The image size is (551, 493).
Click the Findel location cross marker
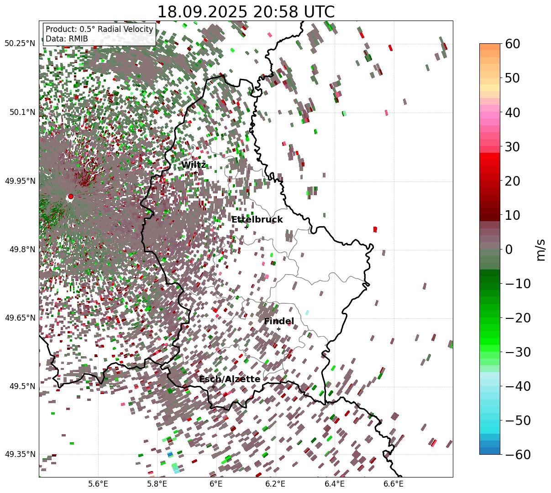tap(278, 329)
